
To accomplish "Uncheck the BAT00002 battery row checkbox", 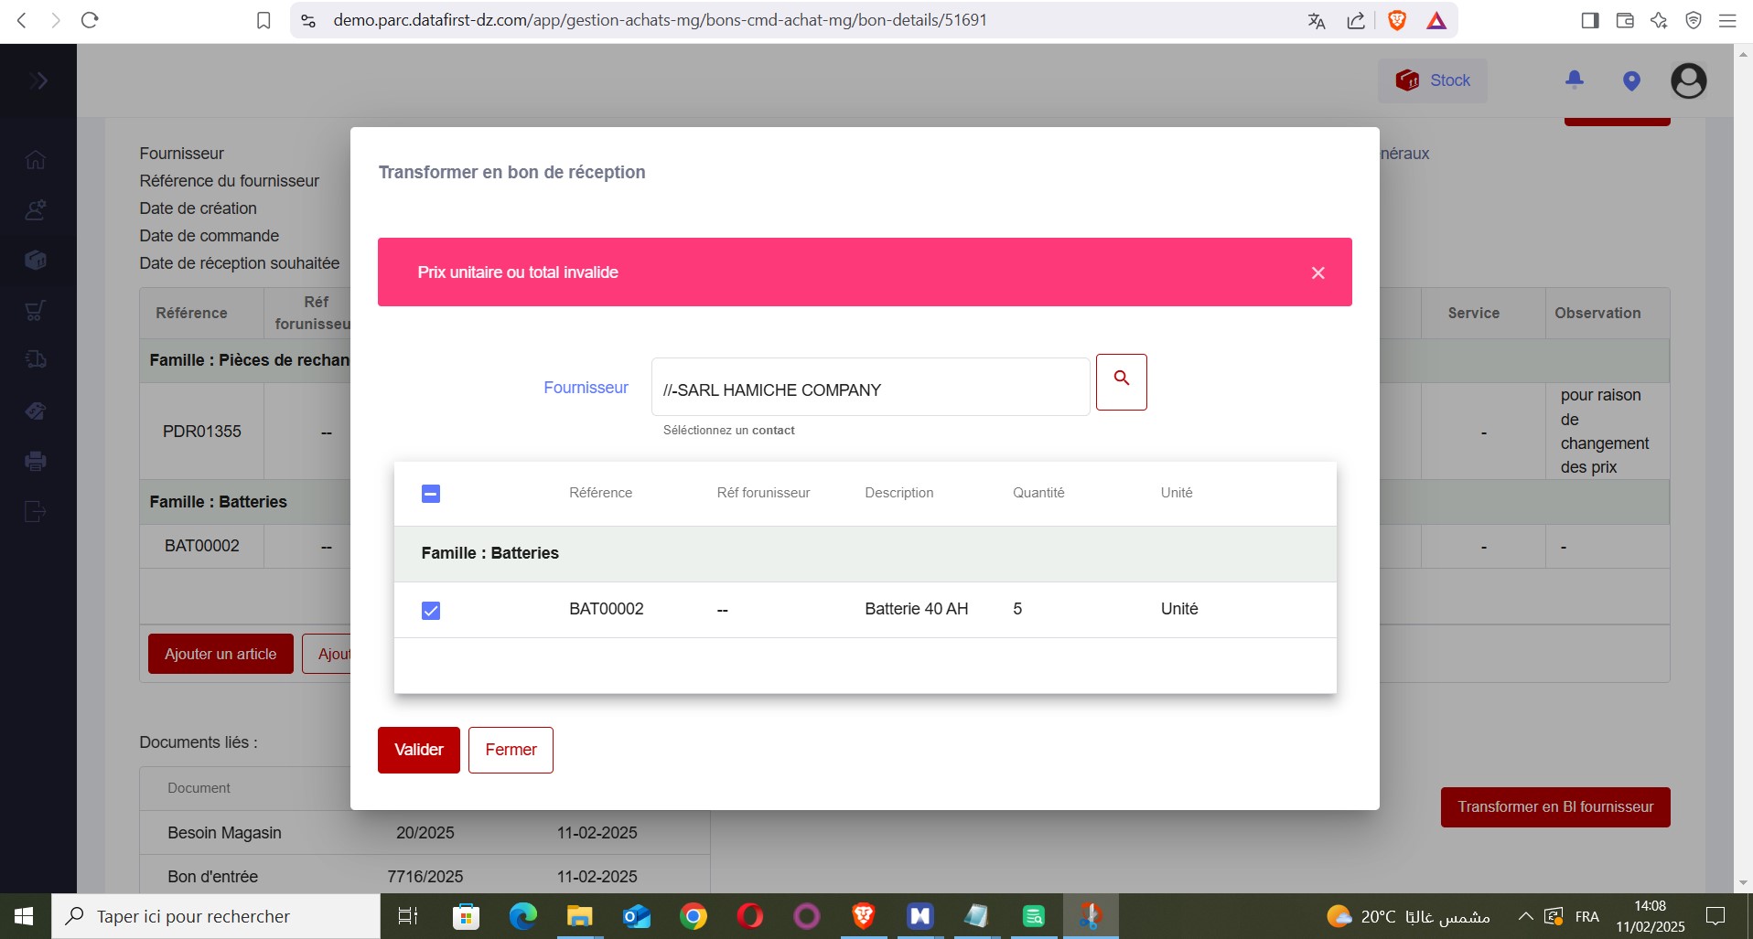I will (431, 611).
